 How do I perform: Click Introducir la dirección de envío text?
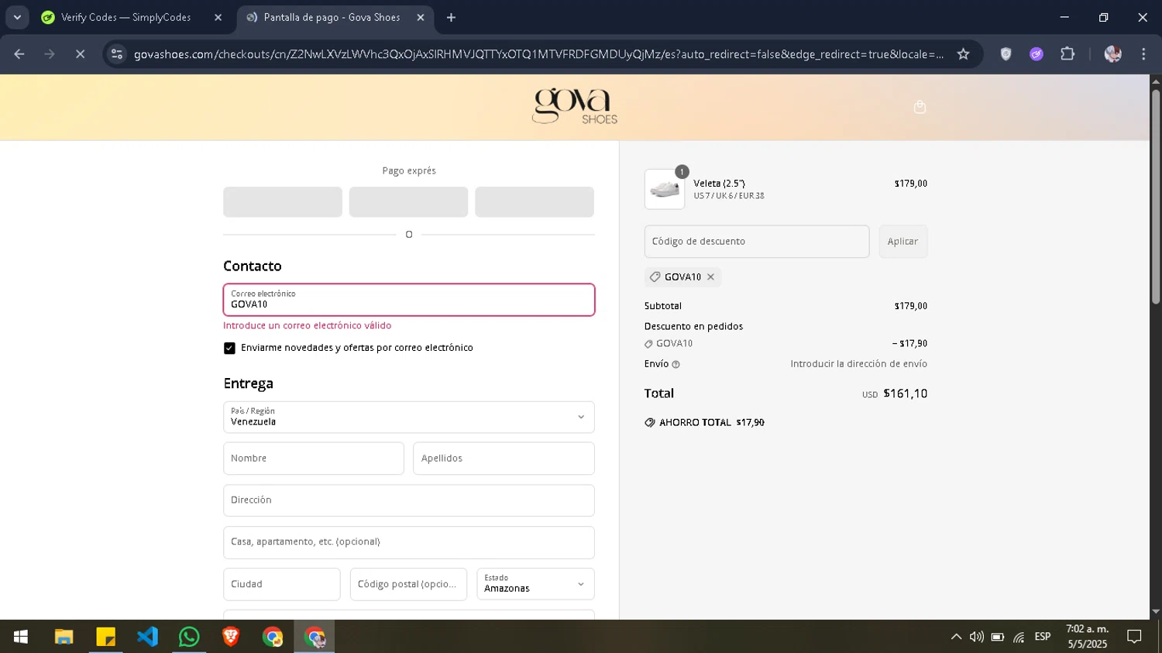click(x=858, y=364)
